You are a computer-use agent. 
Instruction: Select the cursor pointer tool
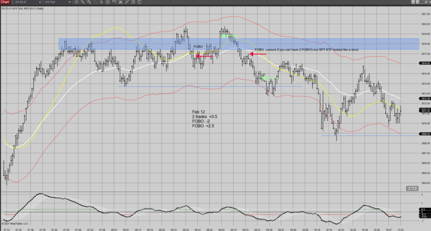[102, 2]
